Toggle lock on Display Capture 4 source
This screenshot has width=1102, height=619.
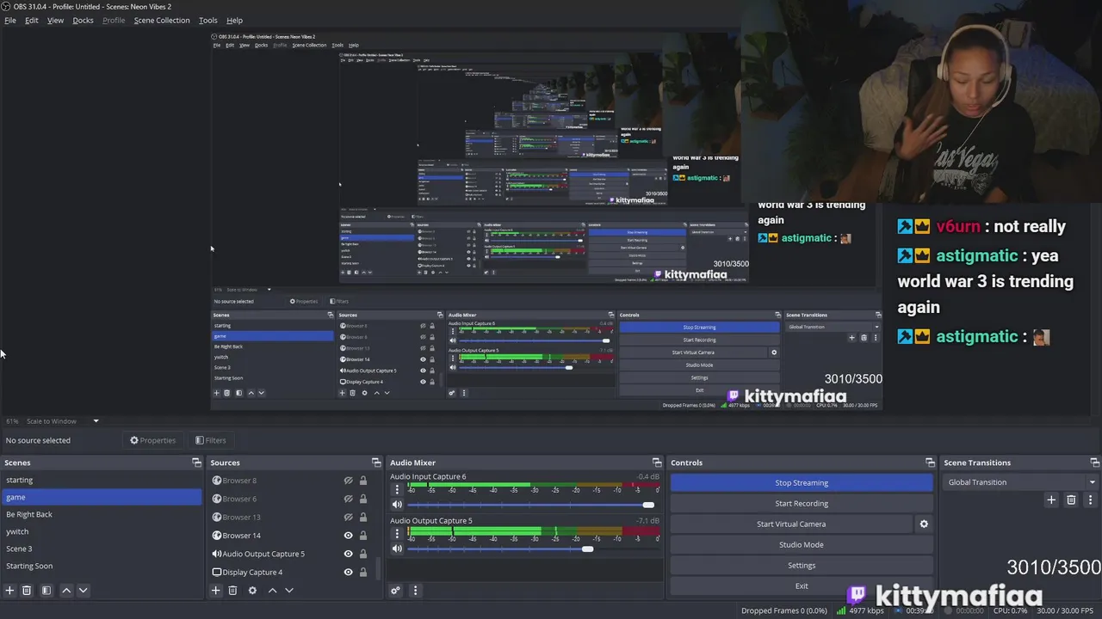(363, 573)
